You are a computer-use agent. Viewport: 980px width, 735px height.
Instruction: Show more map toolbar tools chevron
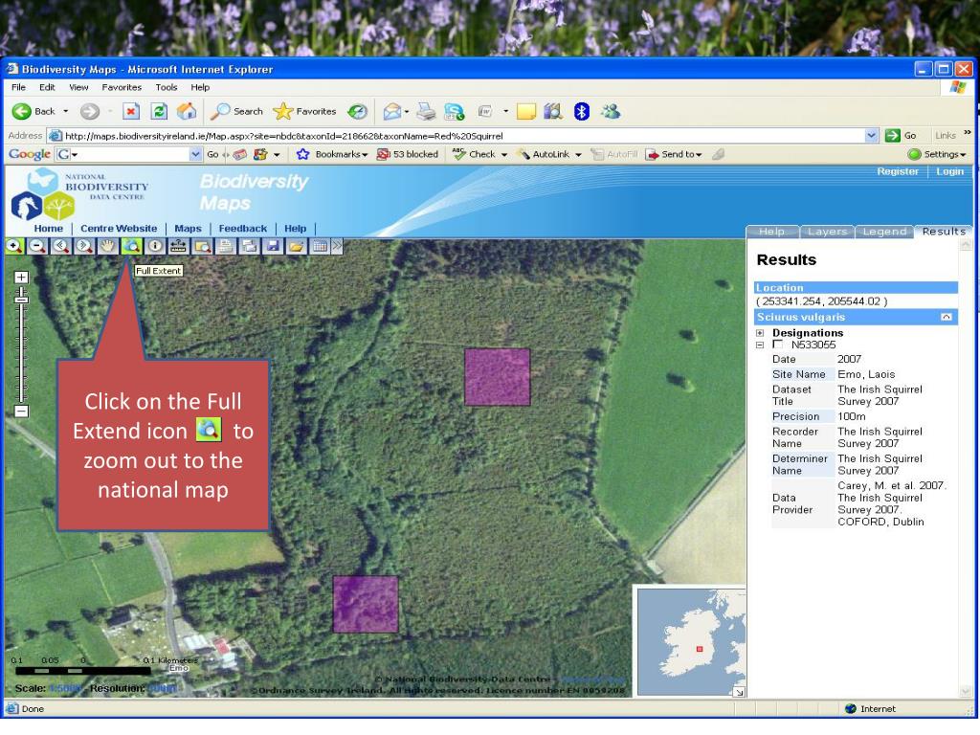pyautogui.click(x=337, y=246)
